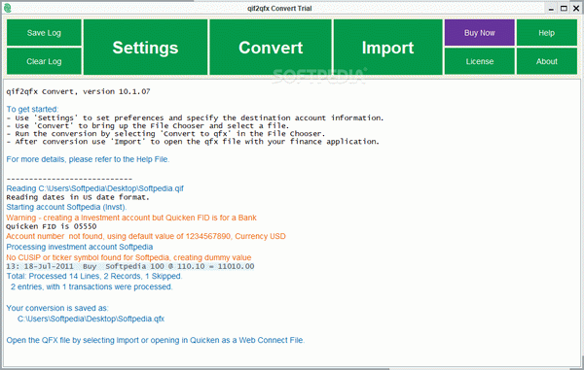Click 'Reading dates in US date format.' line
This screenshot has width=584, height=370.
tap(78, 197)
